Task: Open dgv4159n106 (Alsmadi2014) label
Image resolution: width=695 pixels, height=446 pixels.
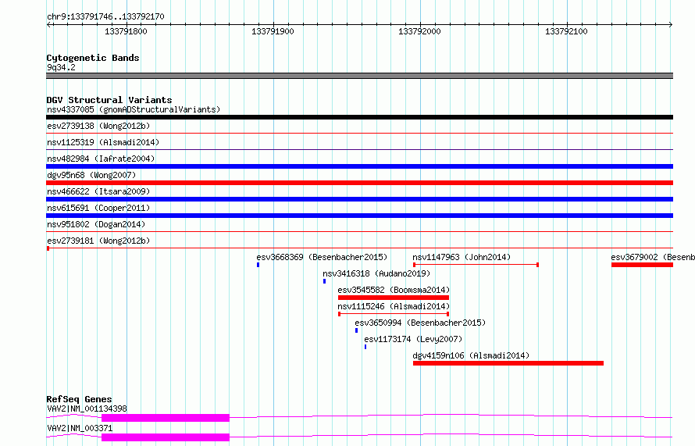Action: point(471,355)
